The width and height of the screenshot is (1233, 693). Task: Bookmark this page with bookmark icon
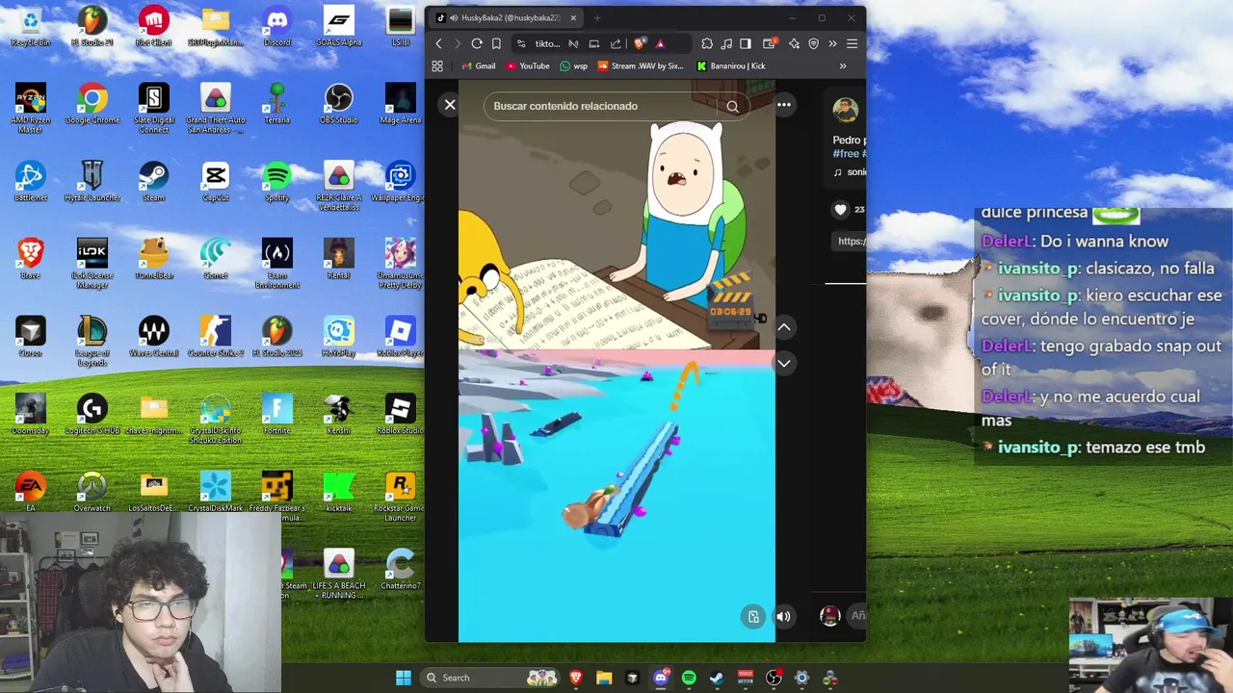pos(496,43)
